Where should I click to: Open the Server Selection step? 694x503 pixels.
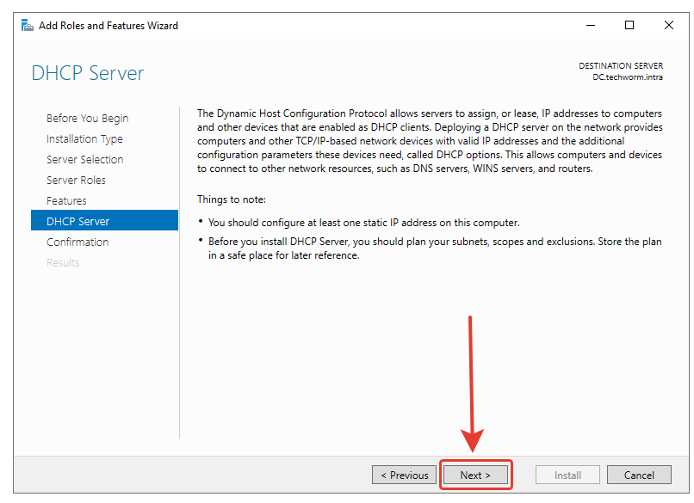(x=84, y=159)
